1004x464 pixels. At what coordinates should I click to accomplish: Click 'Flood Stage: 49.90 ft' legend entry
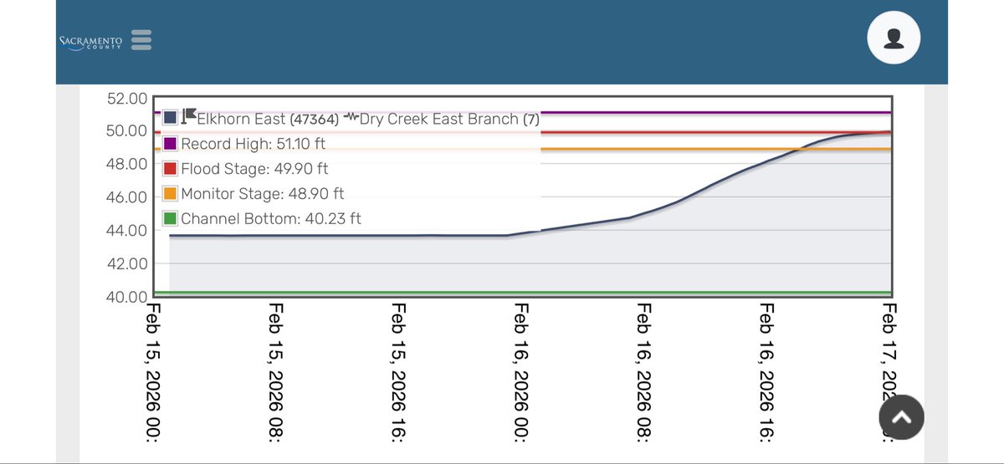click(x=255, y=169)
